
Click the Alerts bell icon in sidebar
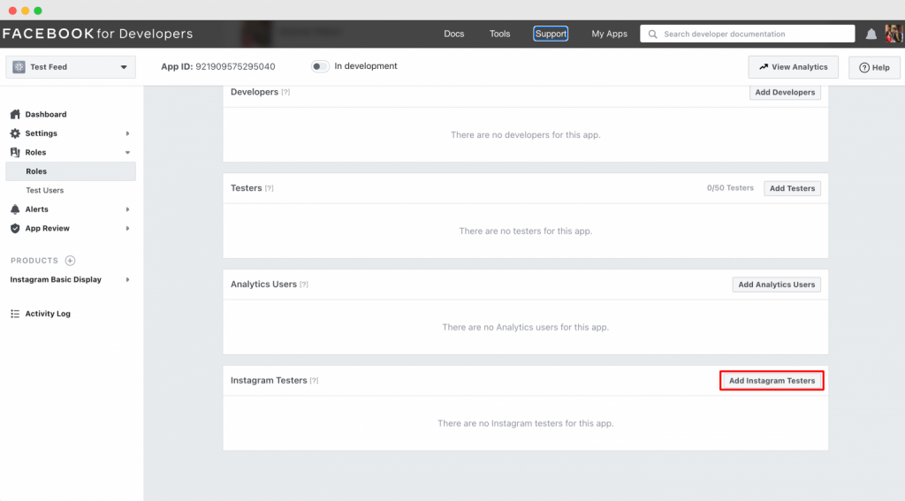pos(15,209)
